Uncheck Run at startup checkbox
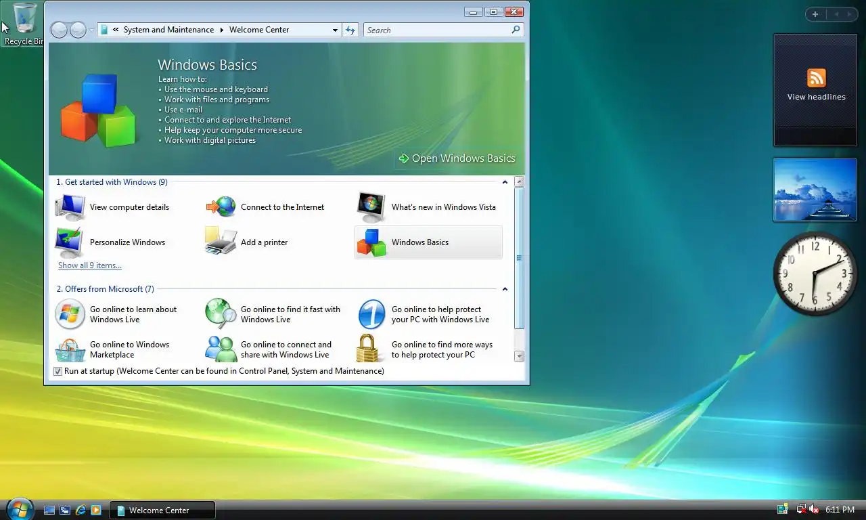Image resolution: width=866 pixels, height=520 pixels. (58, 371)
